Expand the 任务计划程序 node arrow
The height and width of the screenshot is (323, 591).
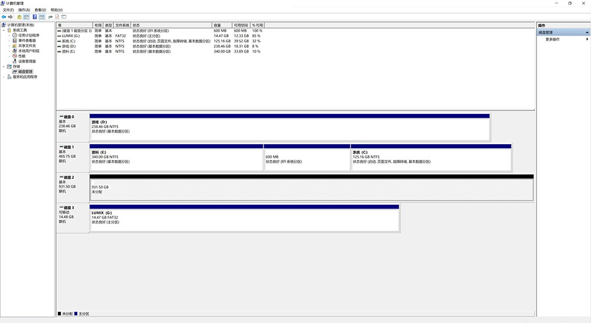[x=9, y=35]
